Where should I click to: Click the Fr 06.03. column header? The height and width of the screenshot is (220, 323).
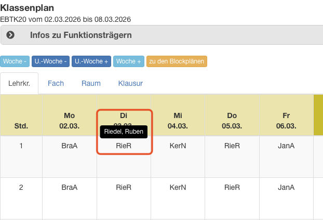[x=286, y=120]
